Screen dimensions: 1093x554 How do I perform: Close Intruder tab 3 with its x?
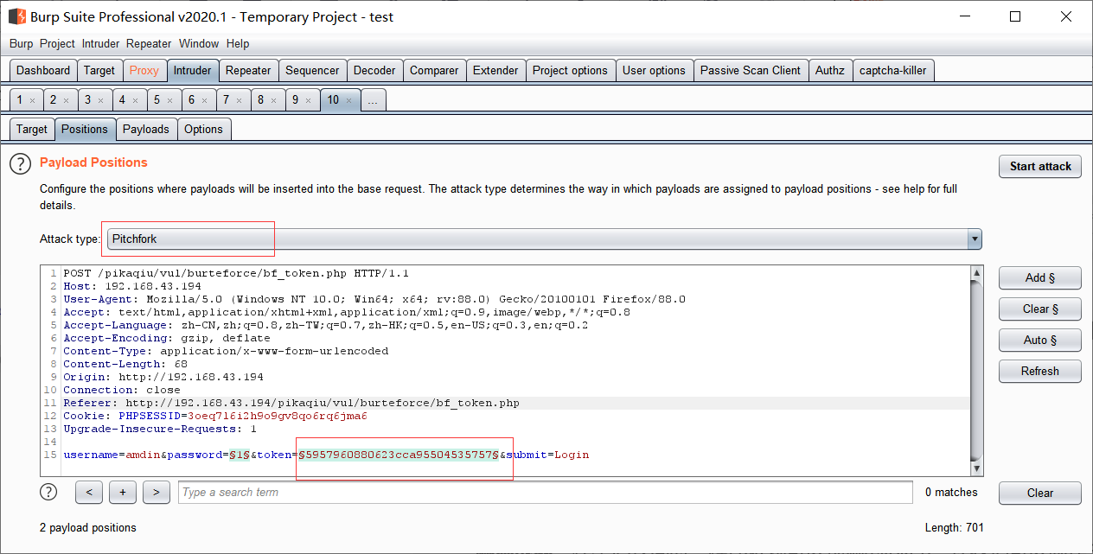pos(100,100)
